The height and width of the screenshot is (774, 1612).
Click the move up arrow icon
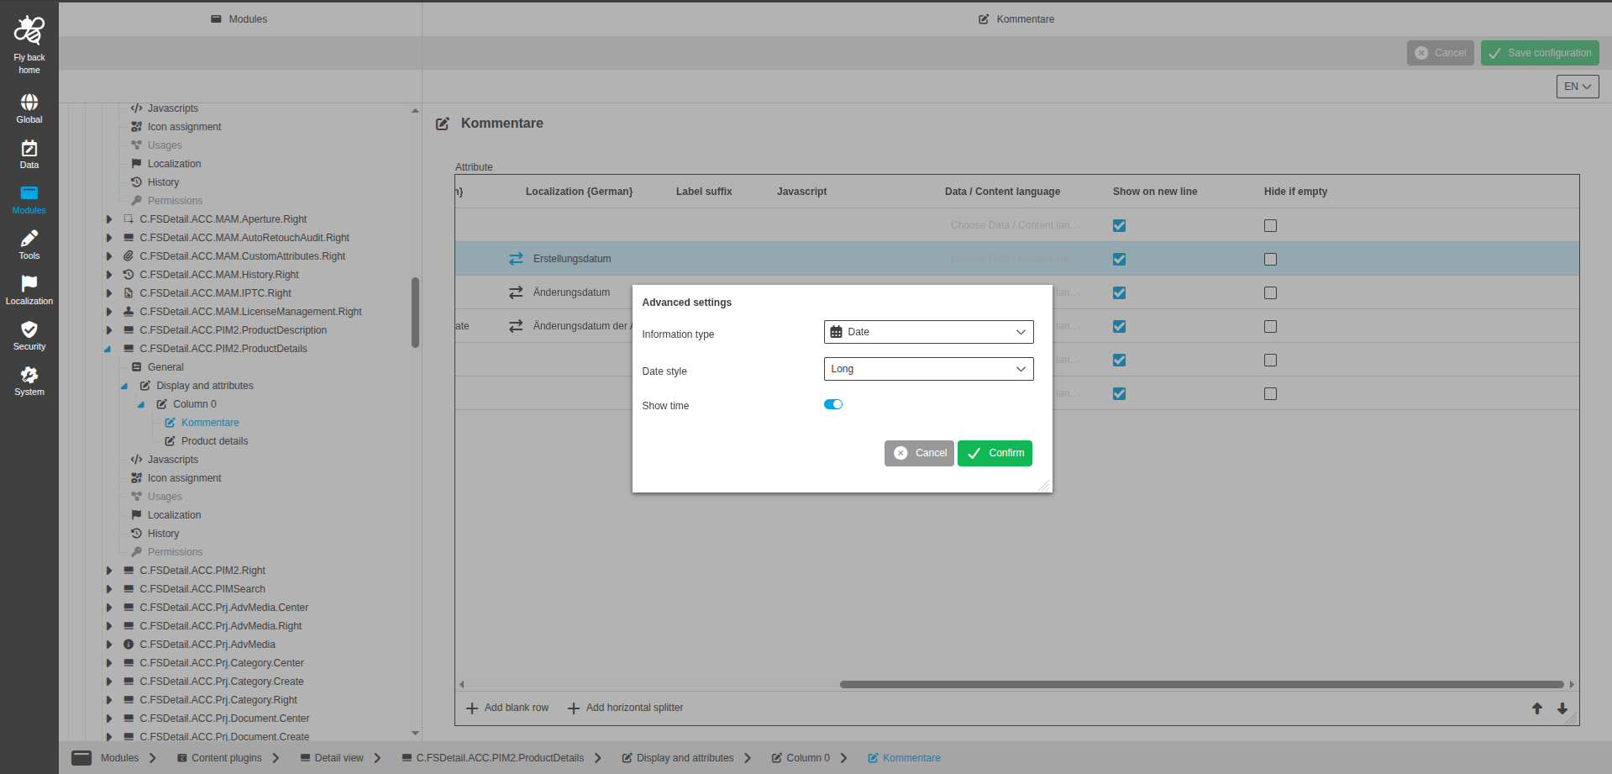tap(1537, 708)
